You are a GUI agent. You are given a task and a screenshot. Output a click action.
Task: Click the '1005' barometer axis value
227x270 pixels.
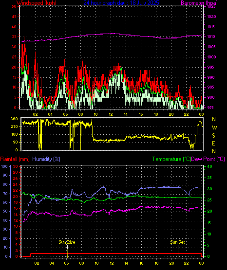tap(211, 47)
